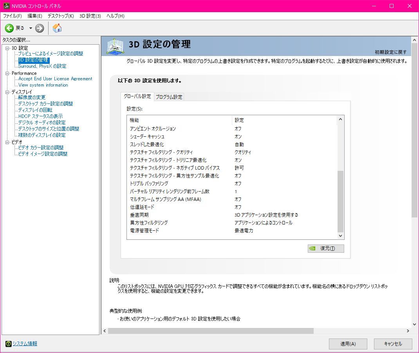Click settings list scroll-up arrow
The width and height of the screenshot is (419, 353).
click(340, 119)
